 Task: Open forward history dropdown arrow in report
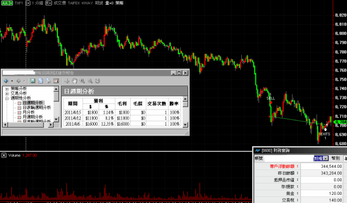[24, 81]
